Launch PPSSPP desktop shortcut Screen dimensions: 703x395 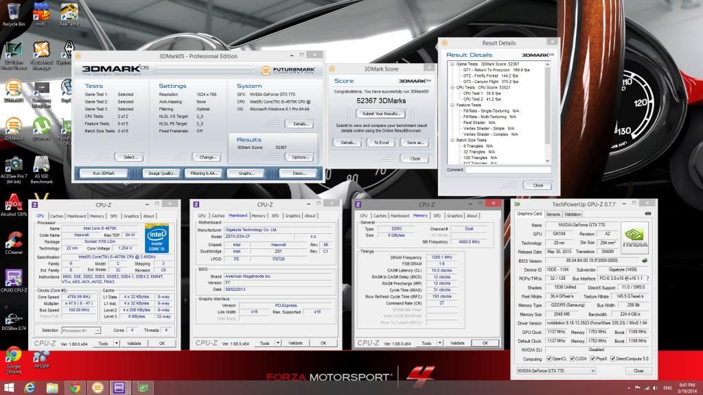[41, 359]
